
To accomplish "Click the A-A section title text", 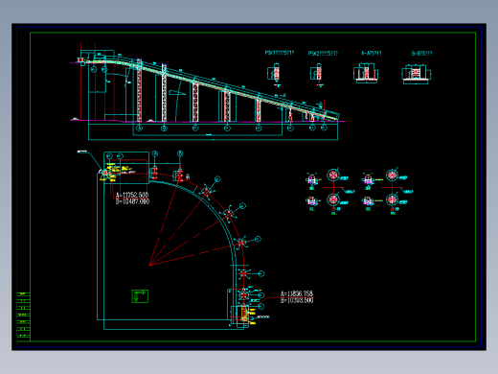I will coord(372,53).
